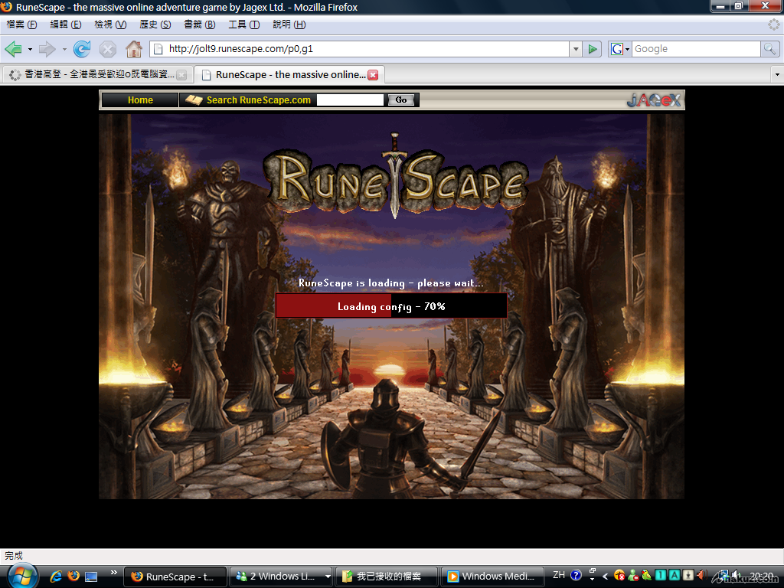Viewport: 784px width, 588px height.
Task: Switch to the 香港高登 tab
Action: [x=97, y=75]
